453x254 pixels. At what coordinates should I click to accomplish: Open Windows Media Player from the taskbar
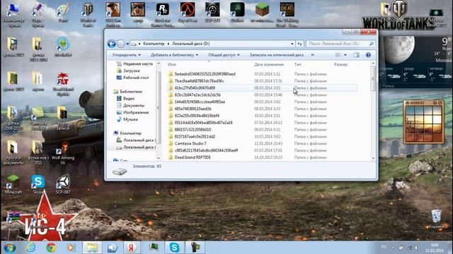pyautogui.click(x=71, y=248)
